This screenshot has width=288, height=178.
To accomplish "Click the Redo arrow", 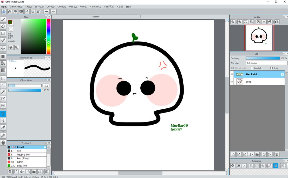I will [53, 12].
